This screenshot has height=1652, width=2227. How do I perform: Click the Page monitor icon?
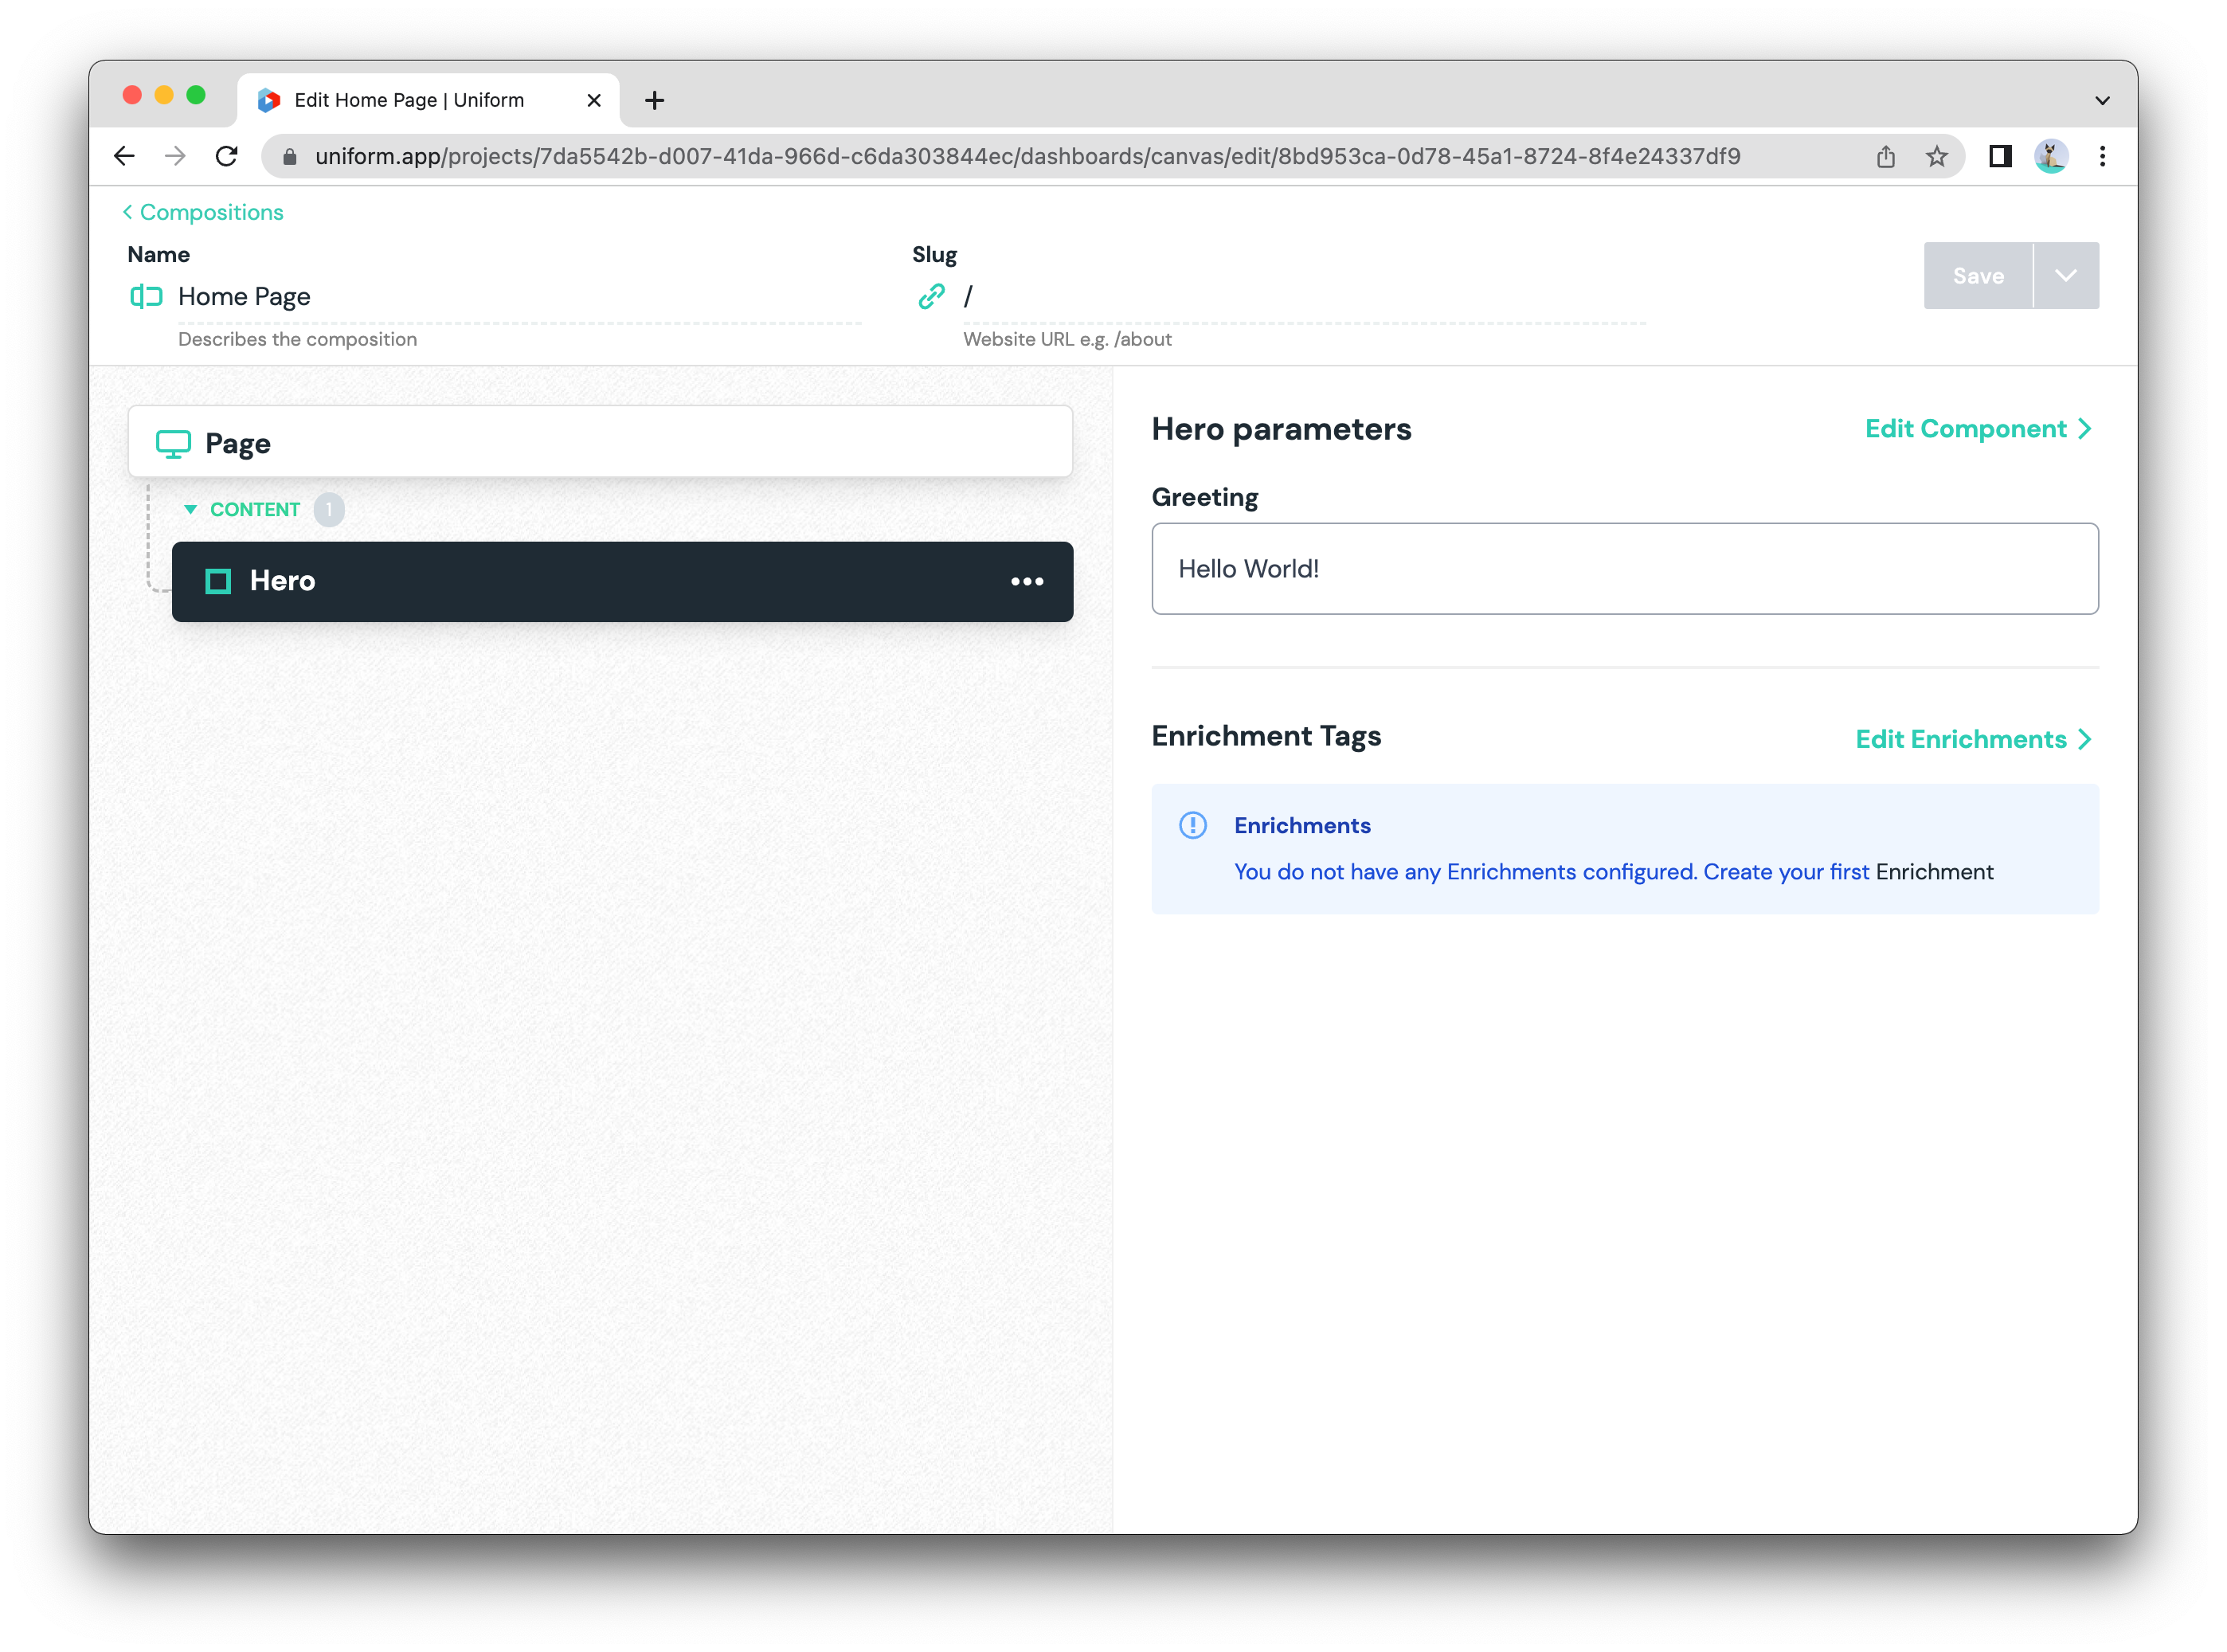(173, 443)
